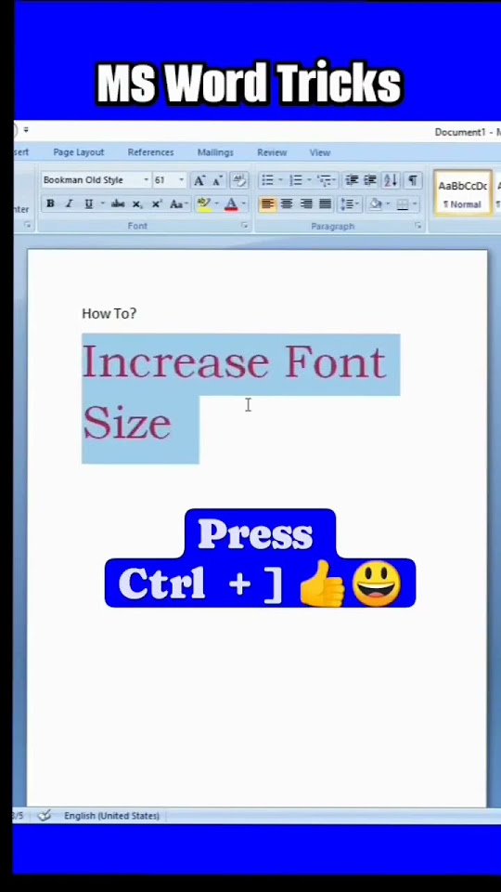Open borders dropdown arrow
Viewport: 501px width, 892px height.
tap(416, 203)
